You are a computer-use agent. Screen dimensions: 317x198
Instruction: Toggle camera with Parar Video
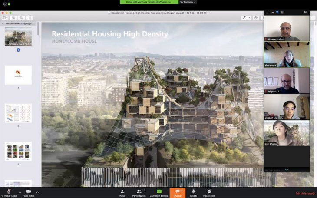click(x=28, y=191)
